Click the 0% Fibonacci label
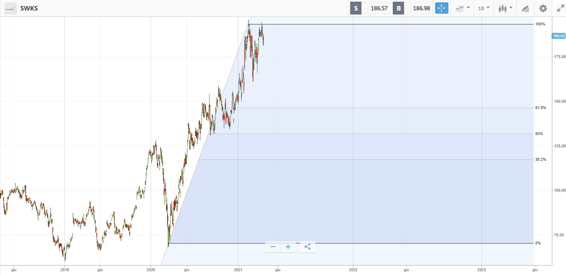Screen dimensions: 566x275 point(538,243)
